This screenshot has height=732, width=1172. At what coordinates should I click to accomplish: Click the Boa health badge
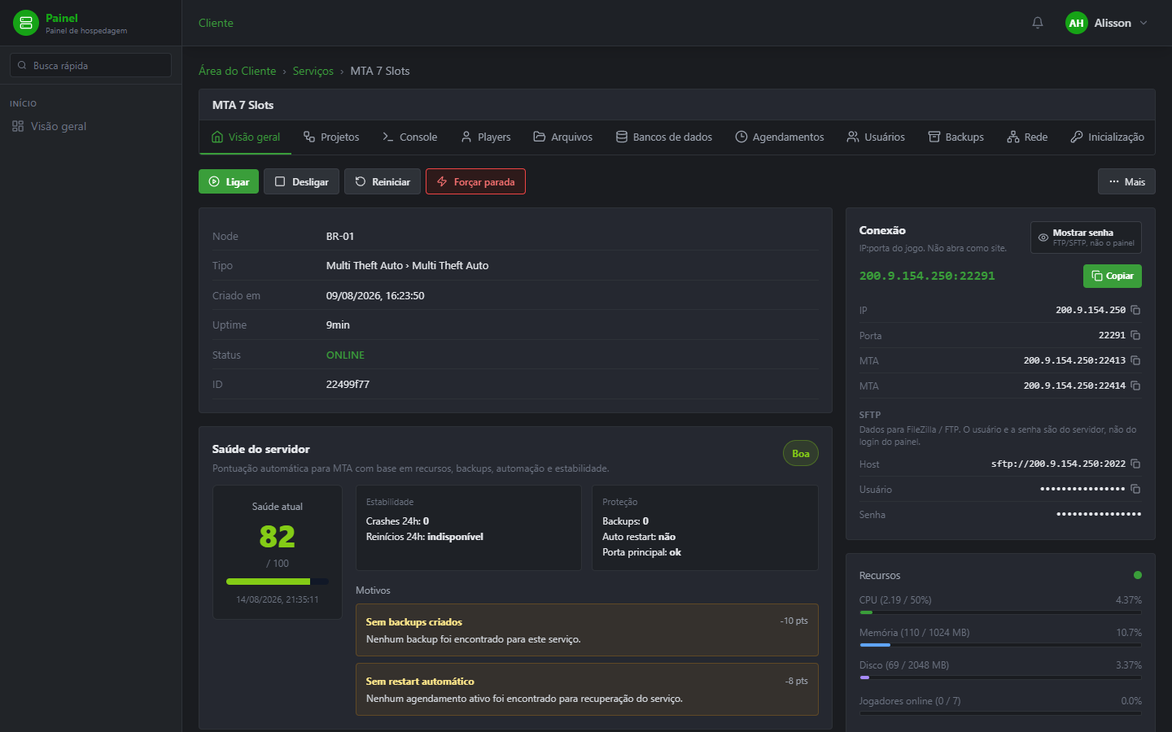(x=801, y=454)
